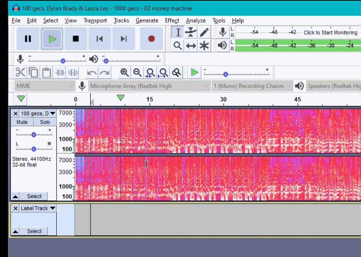Select the Draw tool
Image resolution: width=361 pixels, height=257 pixels.
pos(204,32)
